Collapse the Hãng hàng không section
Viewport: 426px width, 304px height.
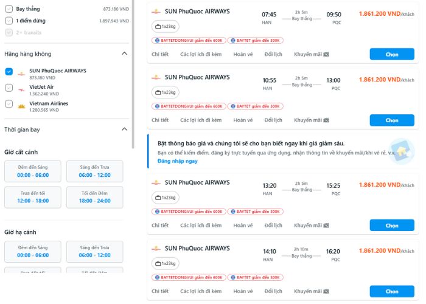[x=124, y=54]
